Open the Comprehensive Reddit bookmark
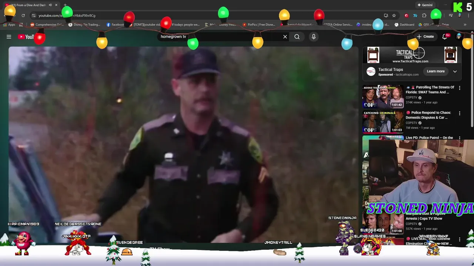 pyautogui.click(x=47, y=25)
